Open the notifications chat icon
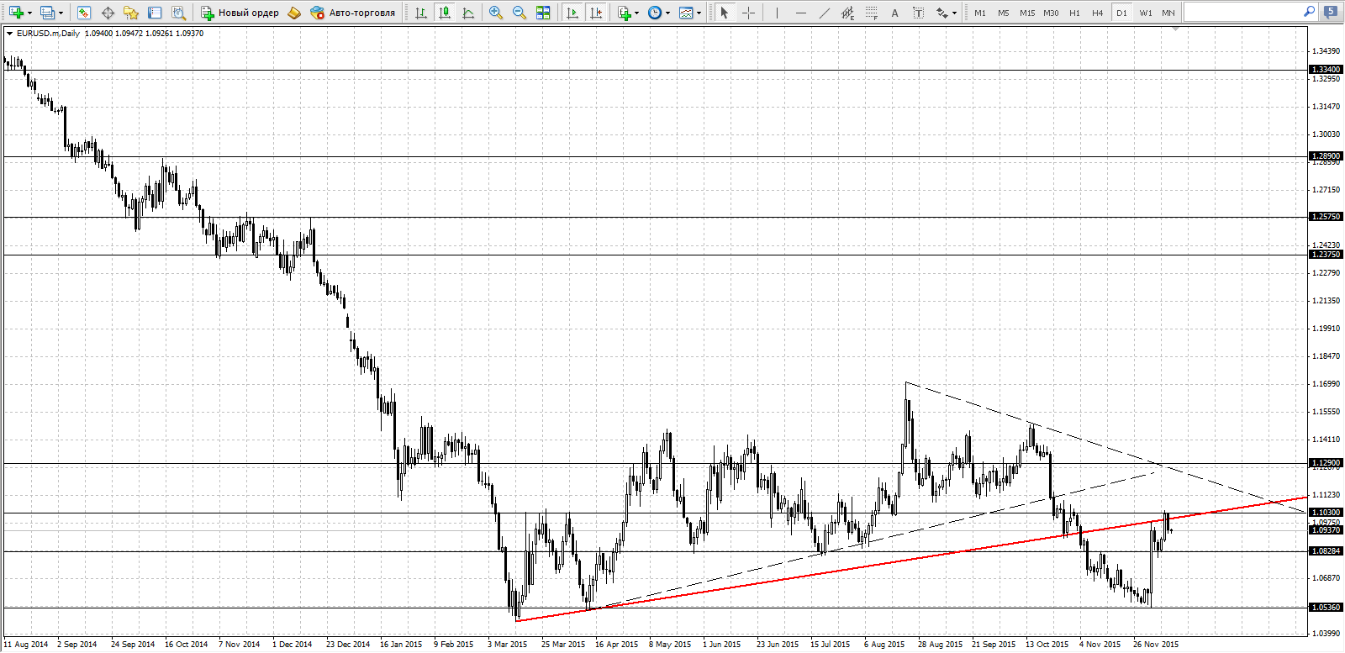The width and height of the screenshot is (1345, 653). coord(1331,12)
